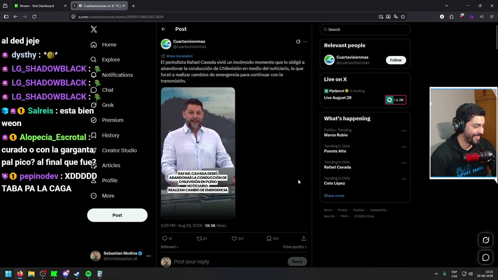Open the Puente Alto trending topic
The image size is (498, 280).
[335, 151]
